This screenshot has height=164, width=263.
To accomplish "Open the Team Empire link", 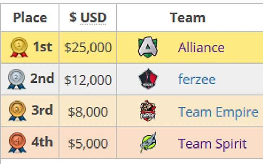I will coord(218,112).
